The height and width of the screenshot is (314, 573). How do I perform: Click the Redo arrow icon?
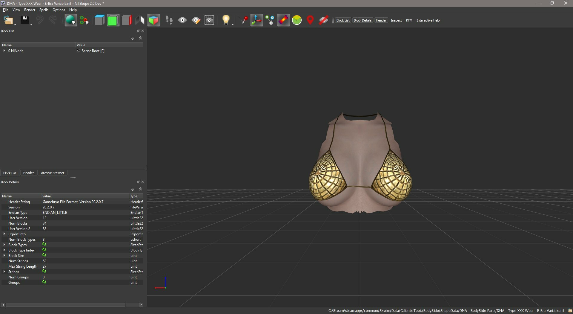(x=53, y=20)
